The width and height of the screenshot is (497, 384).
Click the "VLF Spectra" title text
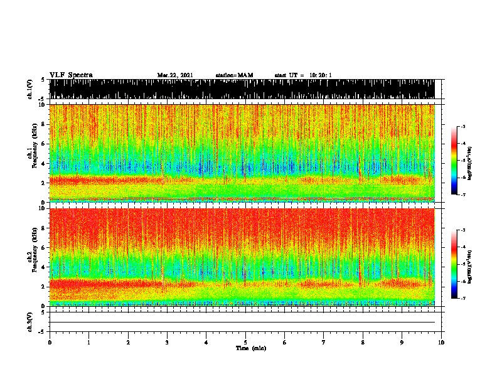(71, 75)
